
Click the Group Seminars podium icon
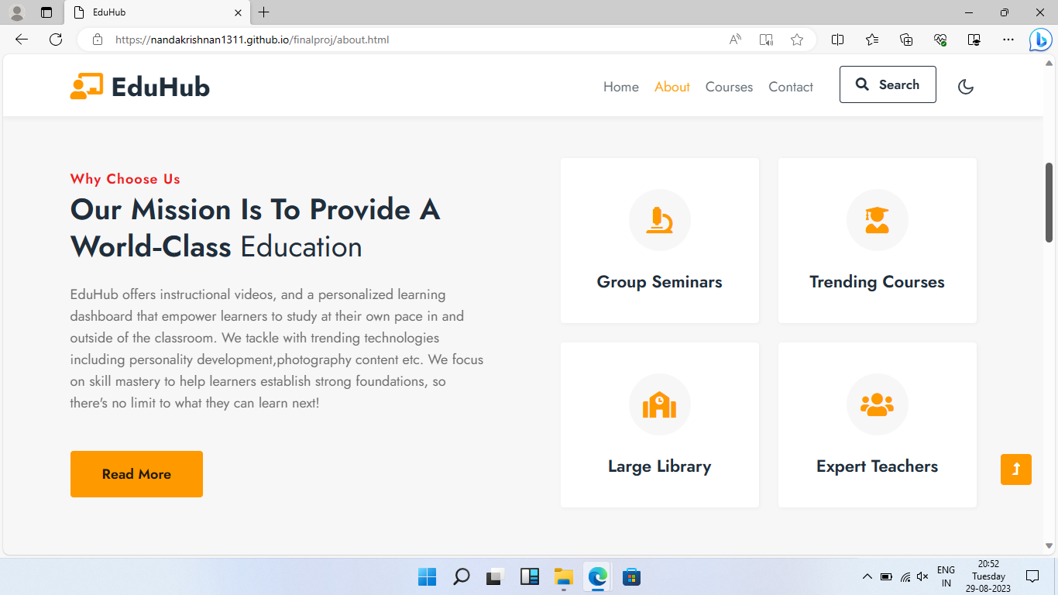659,220
